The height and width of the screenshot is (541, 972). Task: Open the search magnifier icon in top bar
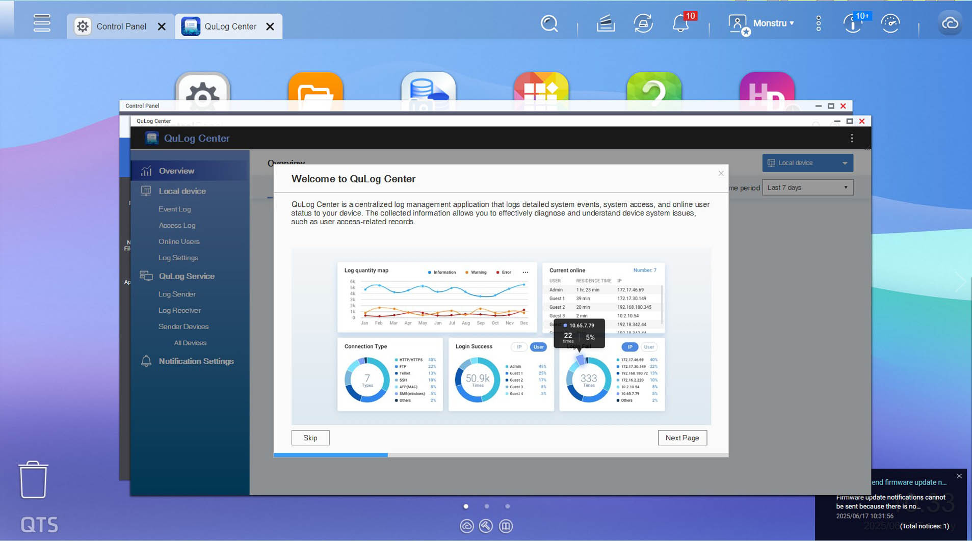[x=549, y=23]
